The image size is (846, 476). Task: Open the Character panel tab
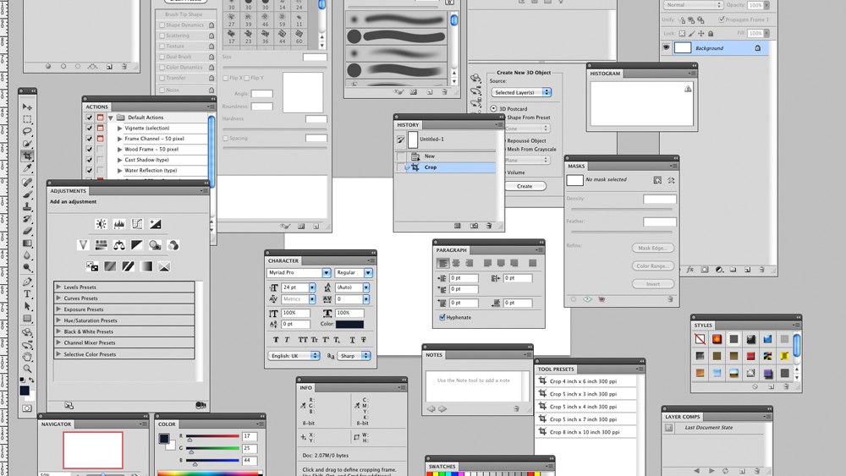click(283, 260)
